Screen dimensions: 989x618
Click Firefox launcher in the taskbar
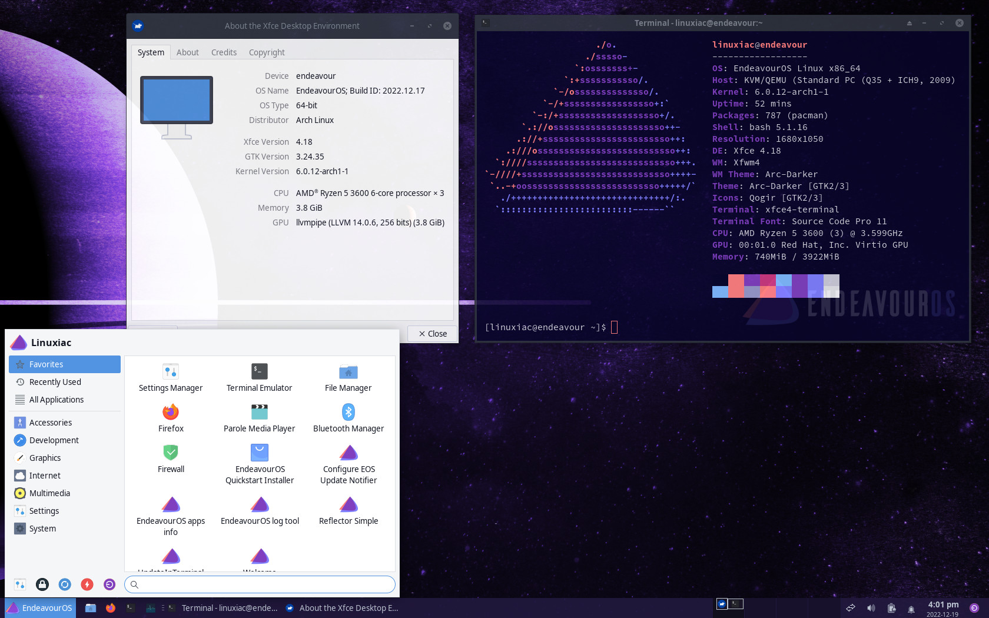coord(111,608)
